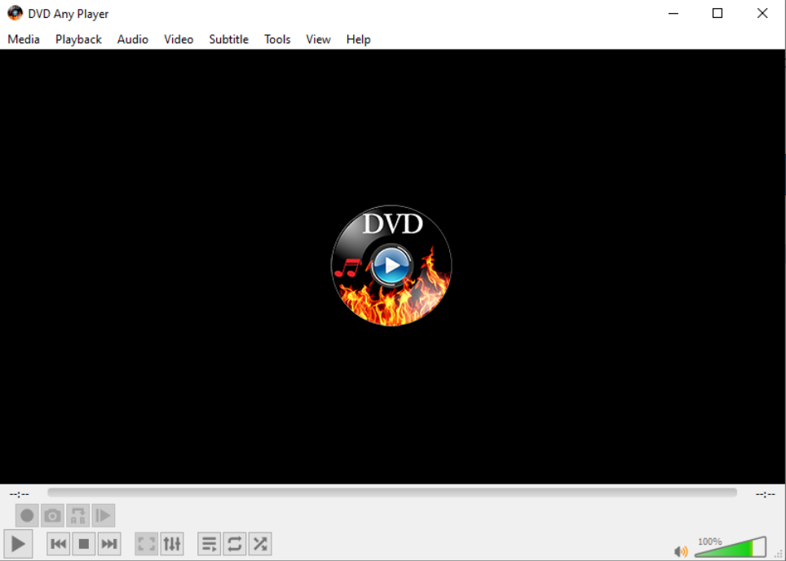786x561 pixels.
Task: Open the Help menu
Action: [x=359, y=39]
